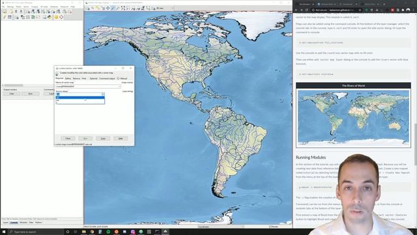Switch to Command output tab in dialog

coord(107,78)
